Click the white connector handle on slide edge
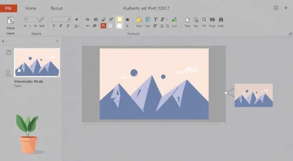 click(x=226, y=93)
